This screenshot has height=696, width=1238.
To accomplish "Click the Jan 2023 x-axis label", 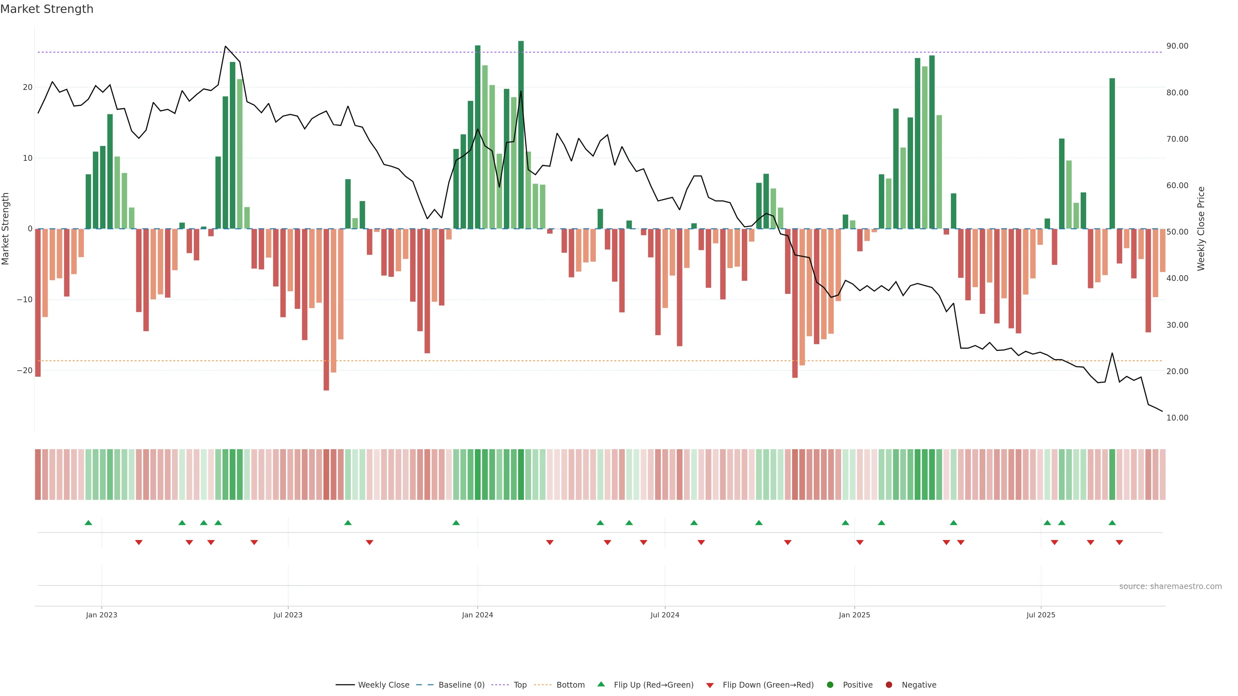I will pyautogui.click(x=102, y=615).
